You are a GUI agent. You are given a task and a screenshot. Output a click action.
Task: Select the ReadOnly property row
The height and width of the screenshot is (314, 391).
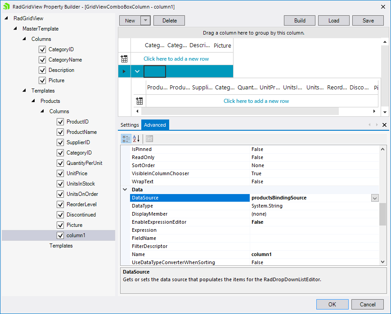tap(250, 157)
